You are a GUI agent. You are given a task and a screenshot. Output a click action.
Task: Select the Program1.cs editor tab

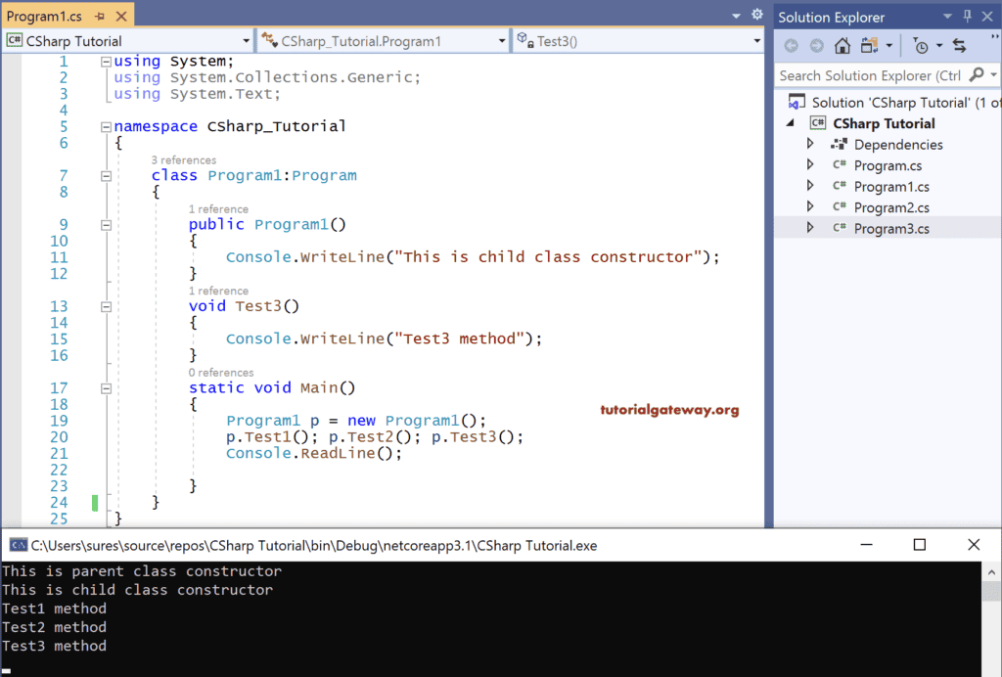pos(45,16)
